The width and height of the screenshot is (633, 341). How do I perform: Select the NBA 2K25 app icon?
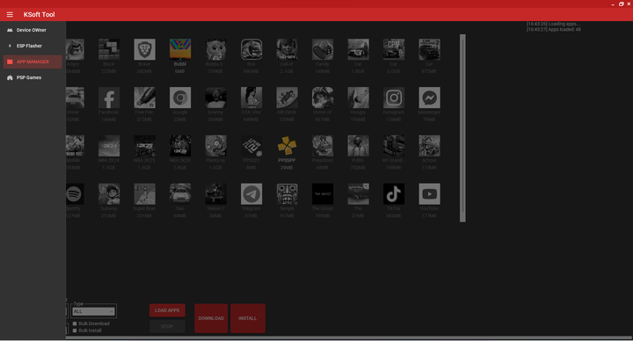144,146
